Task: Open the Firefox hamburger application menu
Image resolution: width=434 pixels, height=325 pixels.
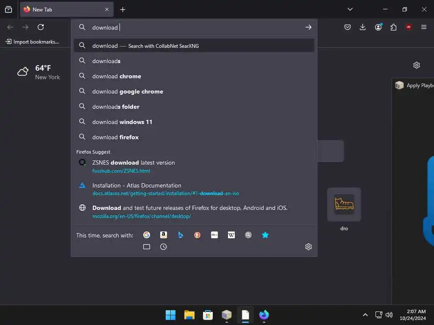Action: tap(424, 27)
